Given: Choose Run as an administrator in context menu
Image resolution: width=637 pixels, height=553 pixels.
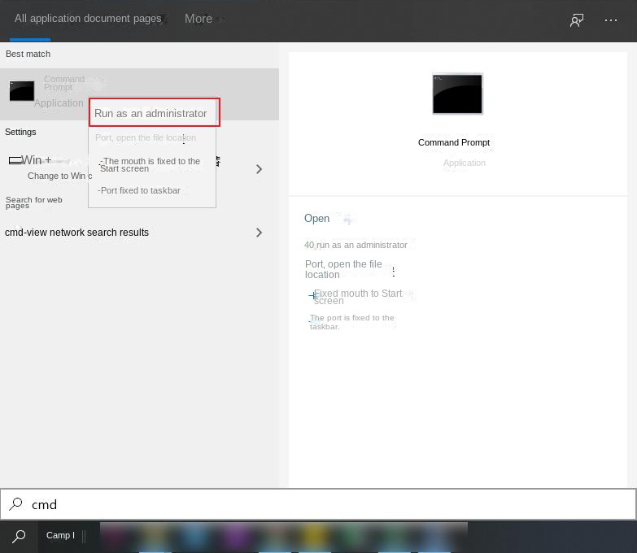Looking at the screenshot, I should click(x=154, y=113).
